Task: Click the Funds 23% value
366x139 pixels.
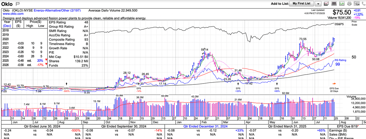Action: [x=85, y=65]
